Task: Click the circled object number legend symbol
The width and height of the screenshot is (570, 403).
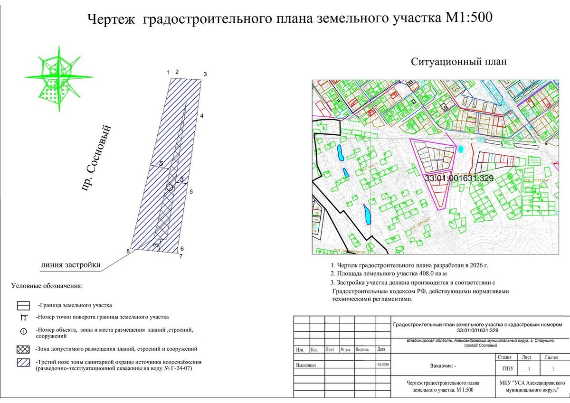Action: click(x=24, y=331)
